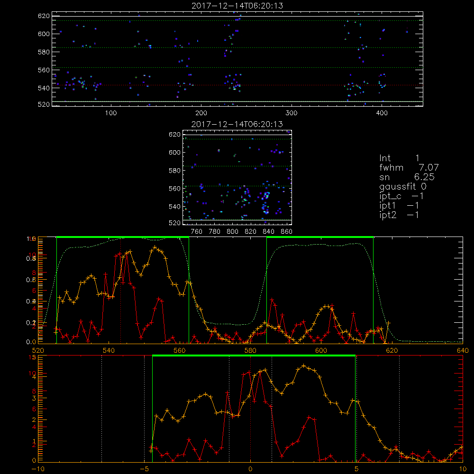
Task: Click x-axis label 400 of the top plot
Action: 382,113
